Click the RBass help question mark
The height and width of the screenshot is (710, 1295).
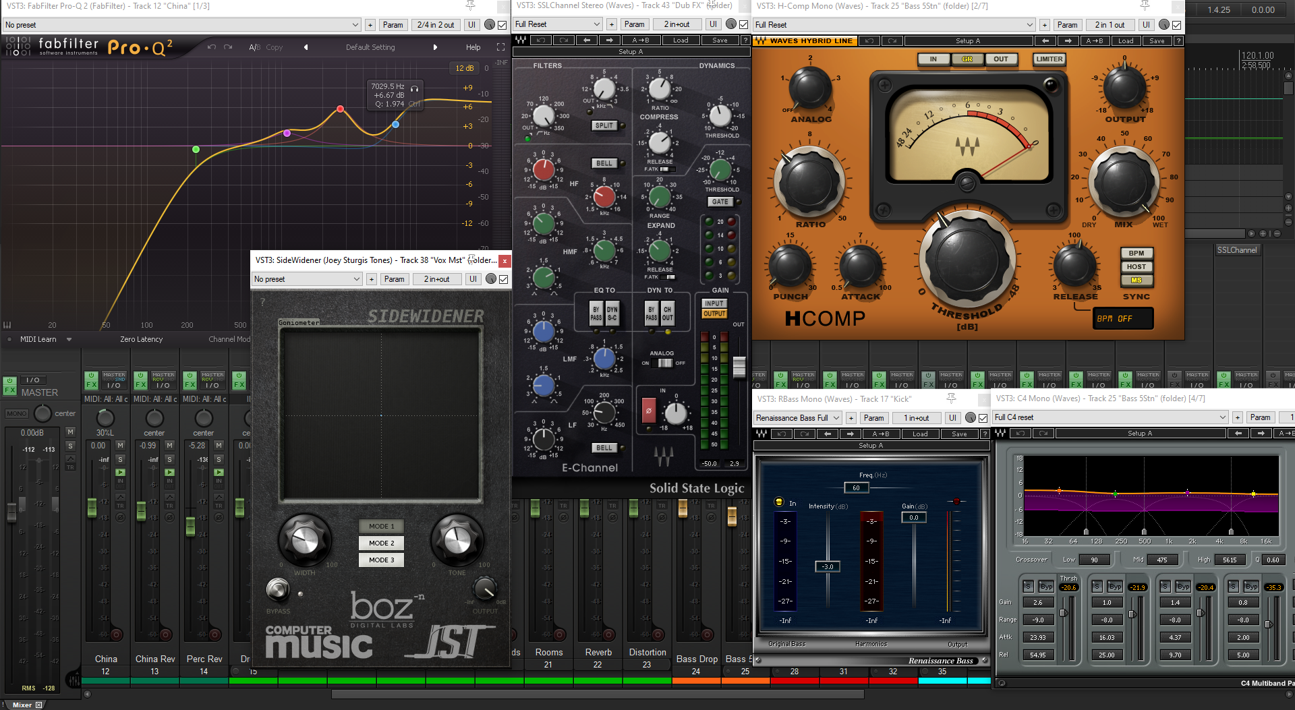pos(985,434)
